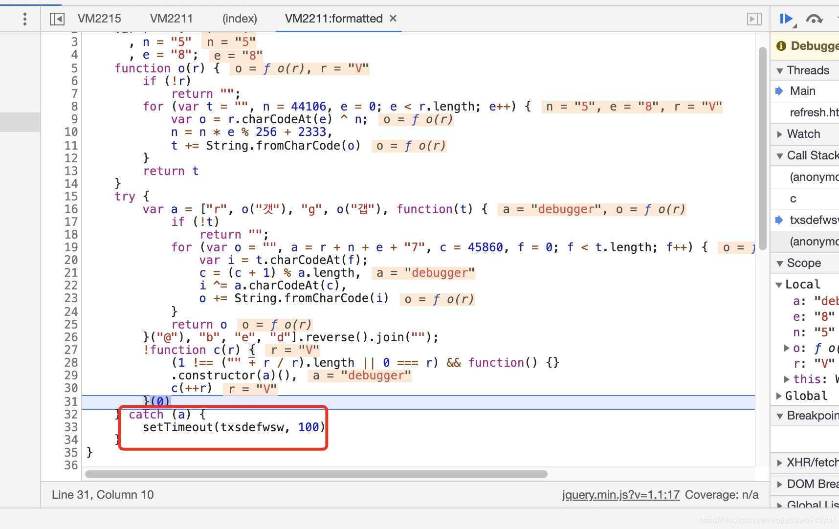Collapse the Local scope tree
The image size is (839, 529).
779,285
